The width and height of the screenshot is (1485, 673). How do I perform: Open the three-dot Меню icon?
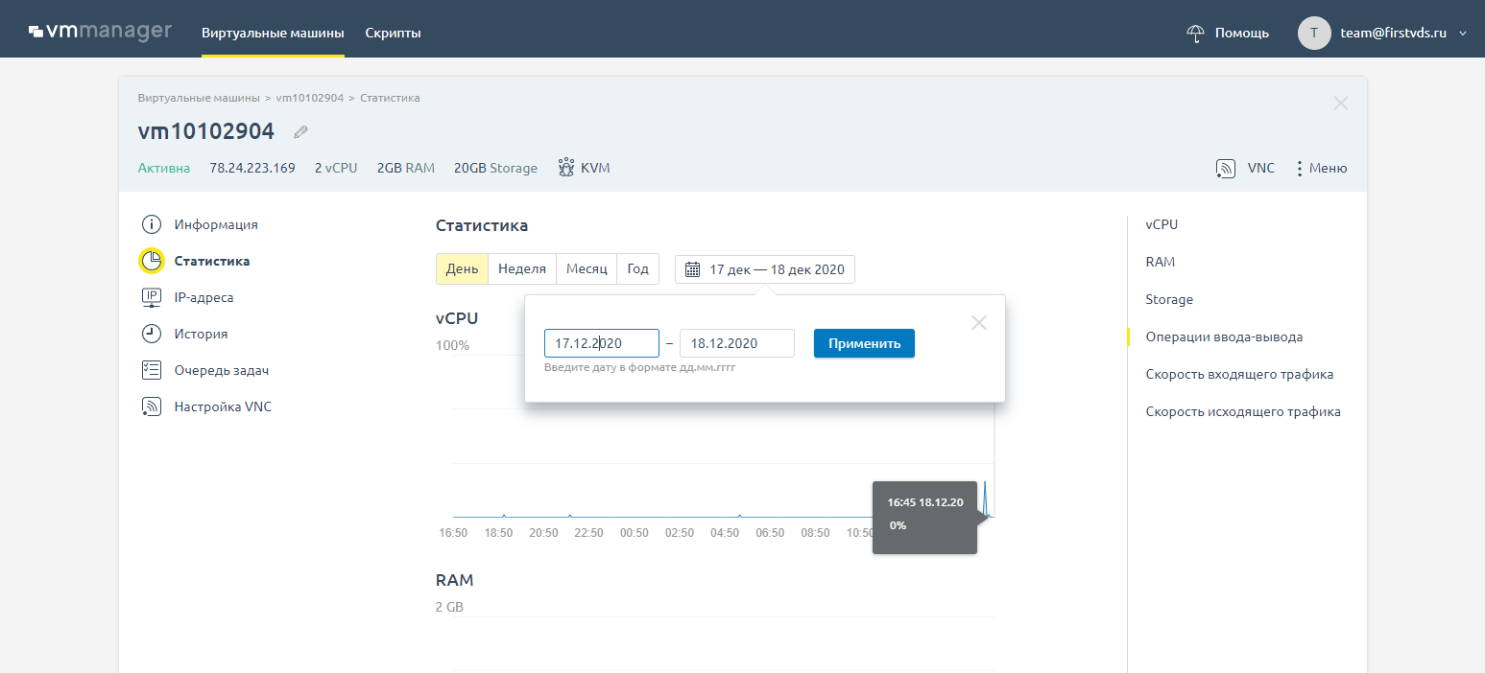point(1300,168)
